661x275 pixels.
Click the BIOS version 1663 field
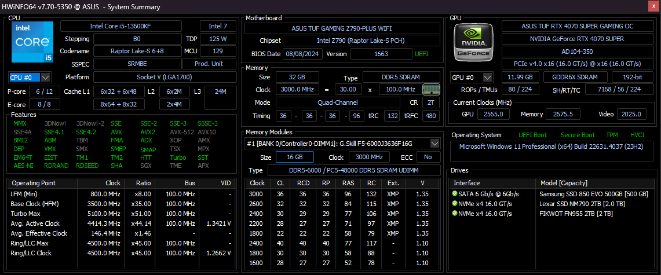381,54
